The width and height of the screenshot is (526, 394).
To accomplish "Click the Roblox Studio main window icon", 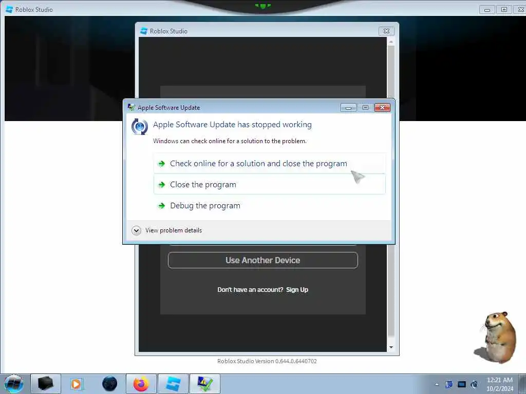I will pyautogui.click(x=9, y=9).
